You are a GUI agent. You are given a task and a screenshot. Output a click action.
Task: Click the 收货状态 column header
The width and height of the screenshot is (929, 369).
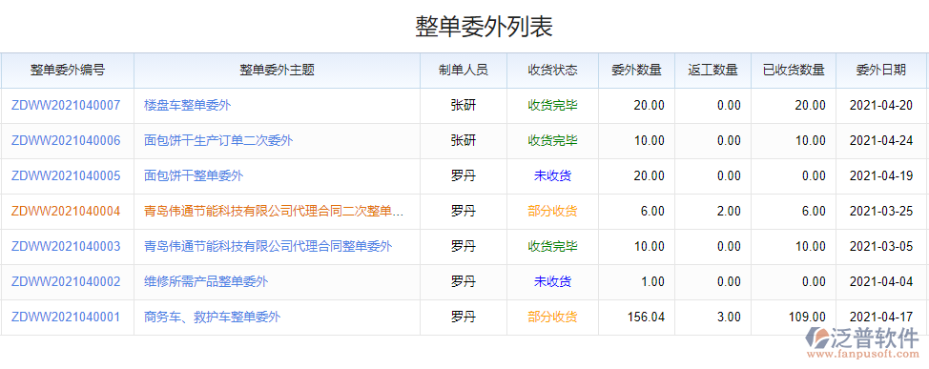click(553, 71)
